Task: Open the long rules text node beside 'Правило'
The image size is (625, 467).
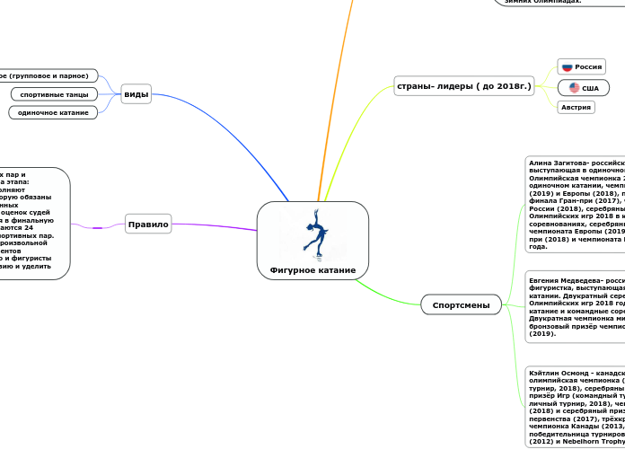Action: pos(35,224)
